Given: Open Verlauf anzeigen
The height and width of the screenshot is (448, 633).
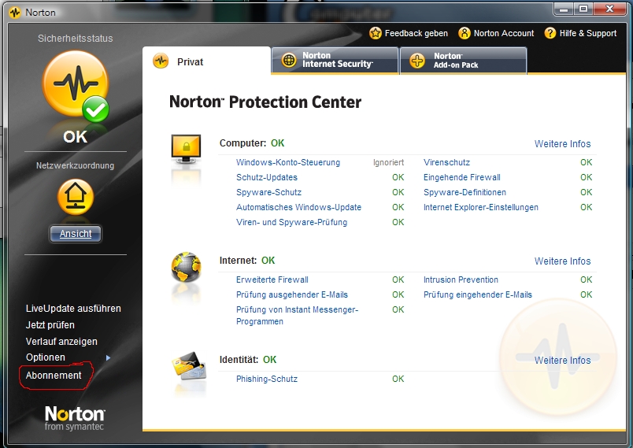Looking at the screenshot, I should click(x=61, y=342).
